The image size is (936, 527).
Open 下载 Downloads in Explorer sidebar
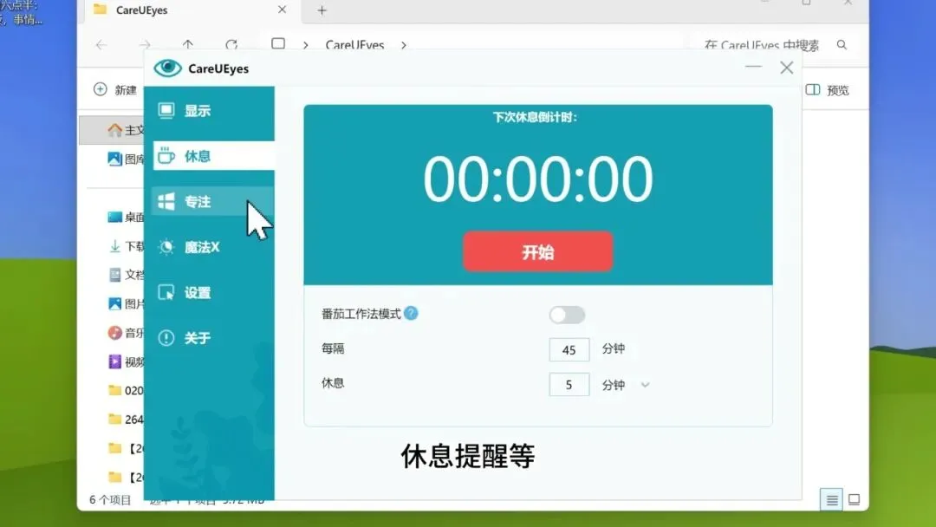[x=126, y=246]
